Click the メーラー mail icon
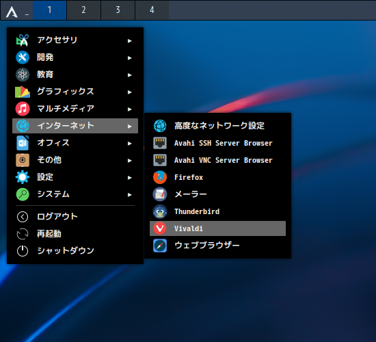Viewport: 376px width, 342px height. pos(160,194)
